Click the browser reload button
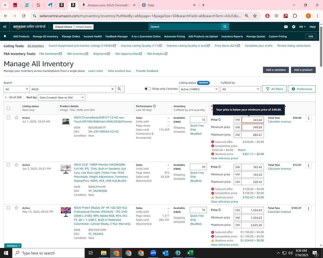 pyautogui.click(x=24, y=16)
